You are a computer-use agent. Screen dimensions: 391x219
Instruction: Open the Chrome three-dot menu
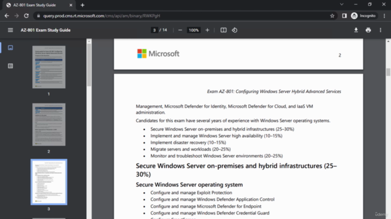(x=384, y=16)
